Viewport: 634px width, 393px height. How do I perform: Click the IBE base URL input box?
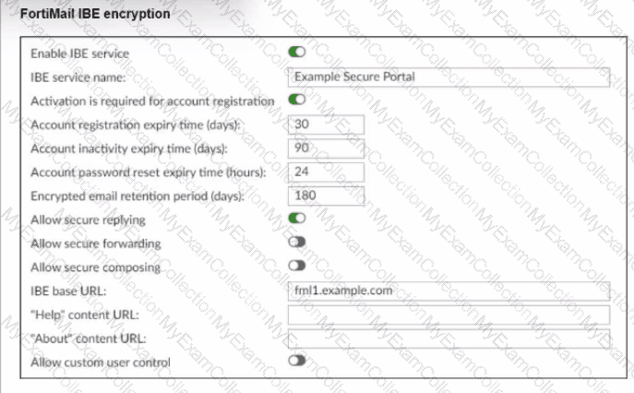(x=449, y=292)
